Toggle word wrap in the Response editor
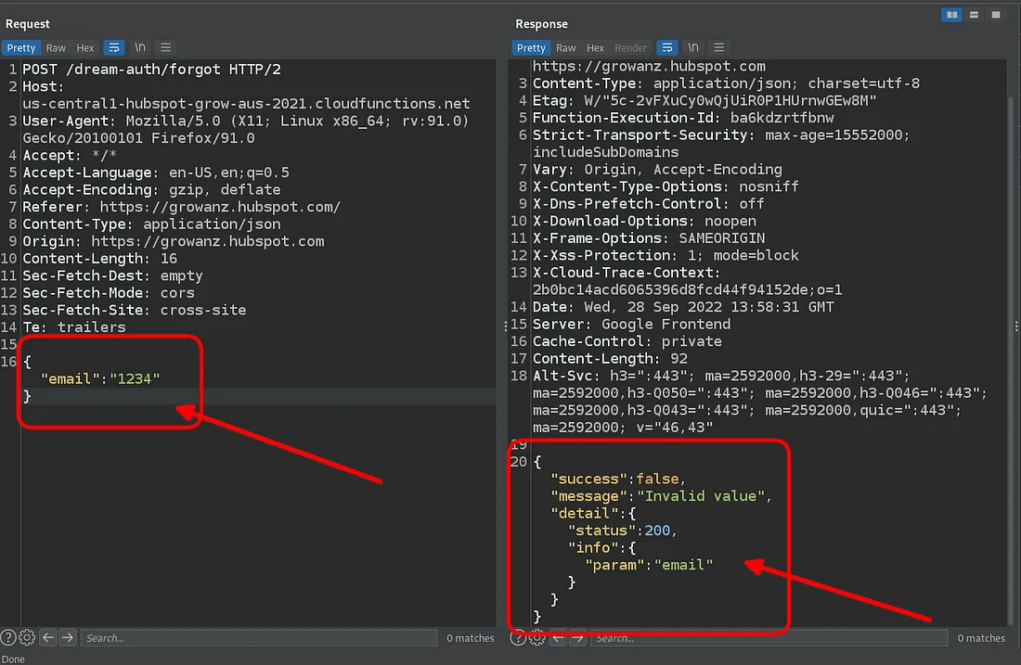The width and height of the screenshot is (1021, 665). click(667, 47)
